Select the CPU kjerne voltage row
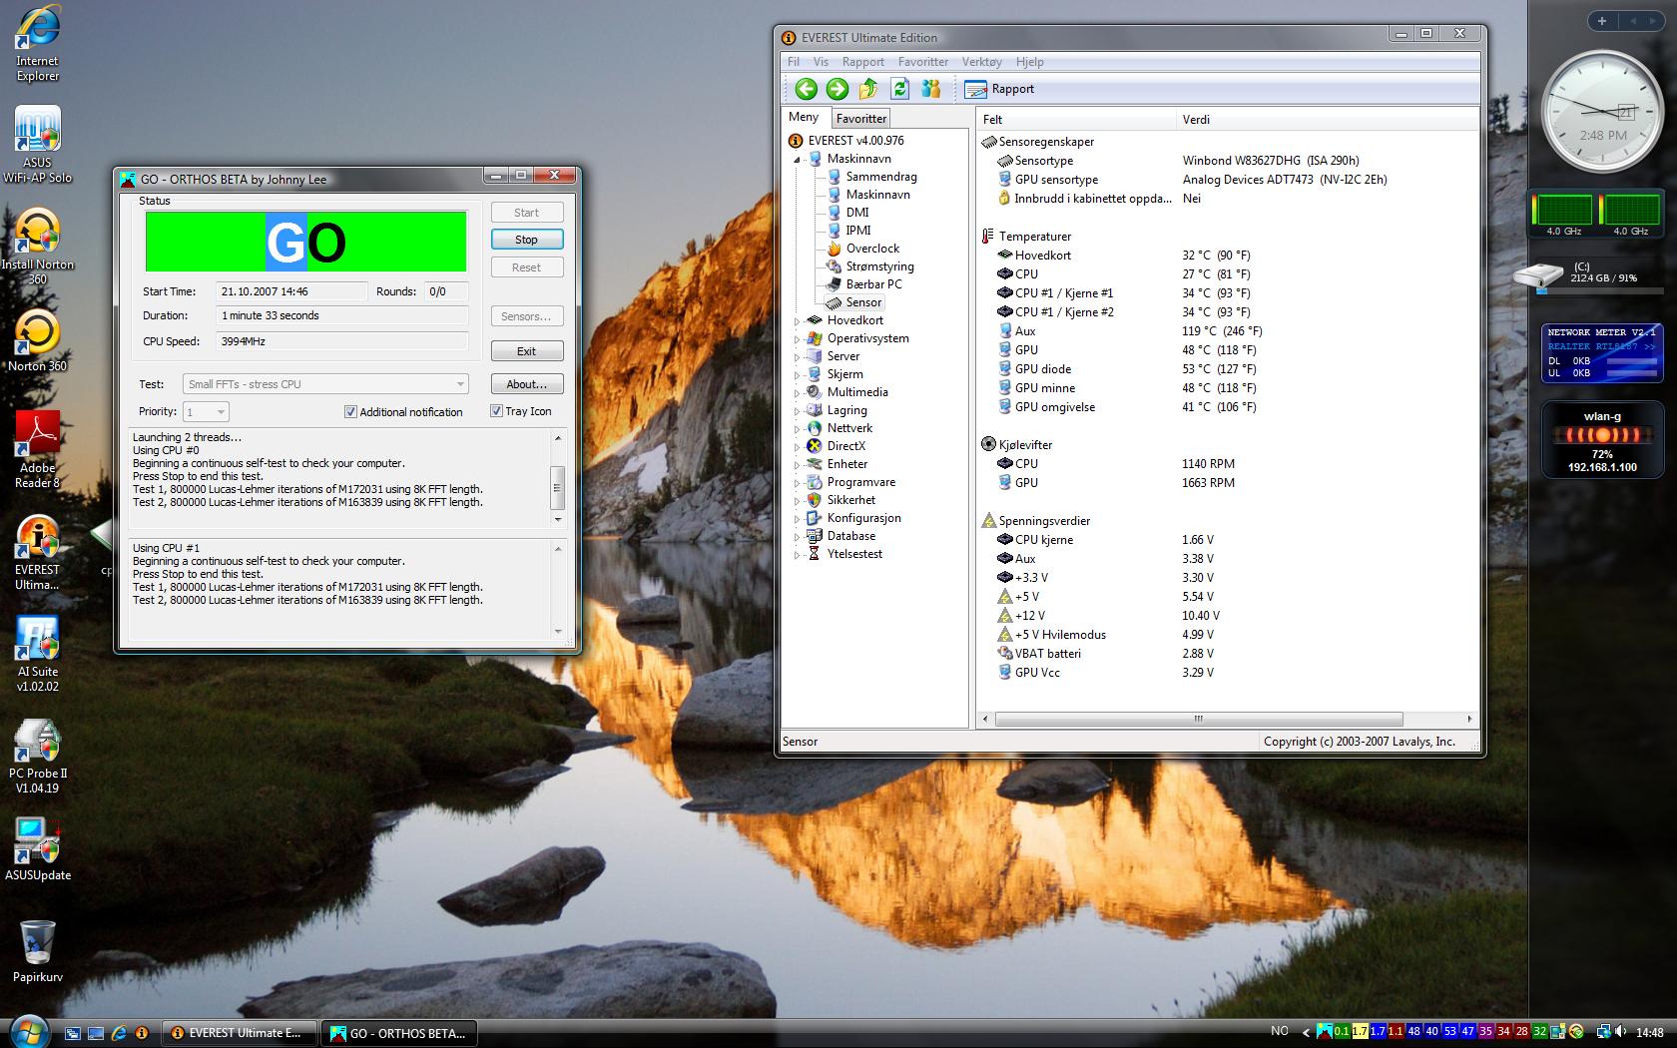This screenshot has width=1677, height=1048. point(1106,540)
